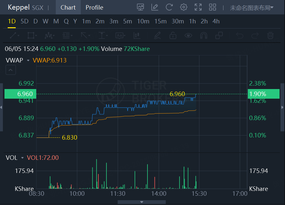This screenshot has height=205, width=285.
Task: Click the yellow 6.960 high price marker
Action: 177,94
